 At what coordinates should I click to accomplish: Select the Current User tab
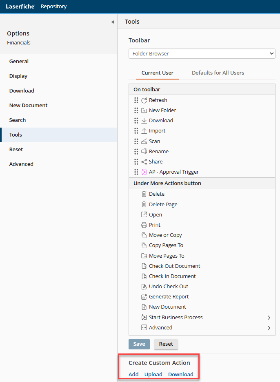(x=157, y=73)
